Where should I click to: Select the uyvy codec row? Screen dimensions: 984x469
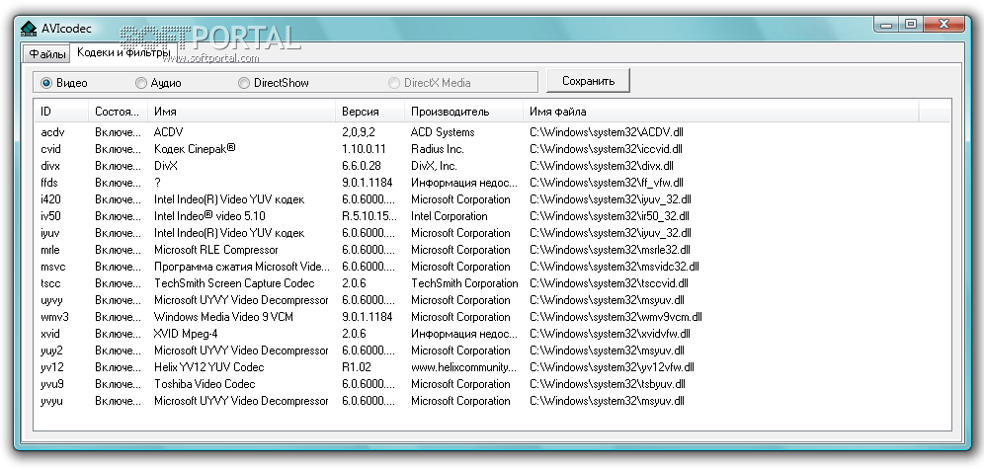(x=491, y=300)
